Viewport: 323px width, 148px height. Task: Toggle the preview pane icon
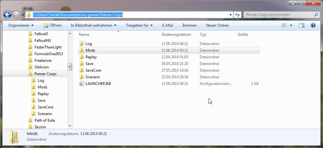coord(302,25)
